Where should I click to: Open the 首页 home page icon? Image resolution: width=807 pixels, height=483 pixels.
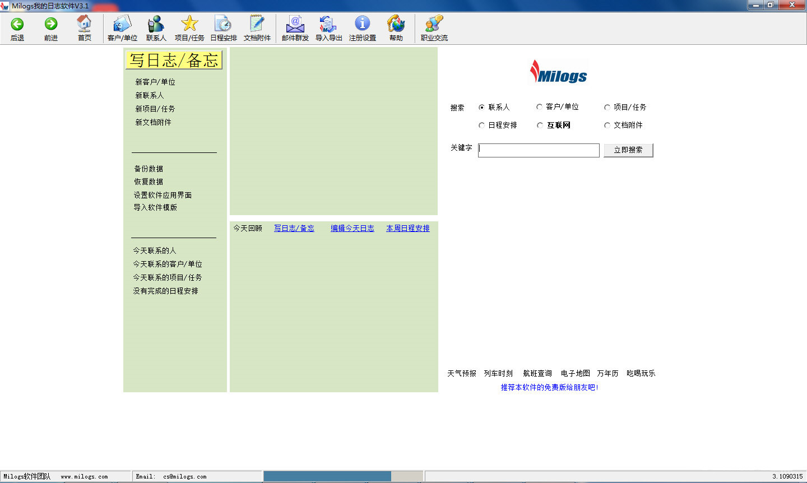click(x=85, y=27)
